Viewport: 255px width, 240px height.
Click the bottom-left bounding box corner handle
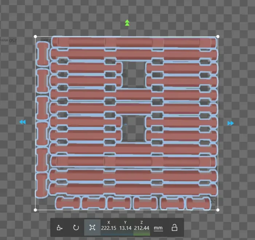coord(35,210)
